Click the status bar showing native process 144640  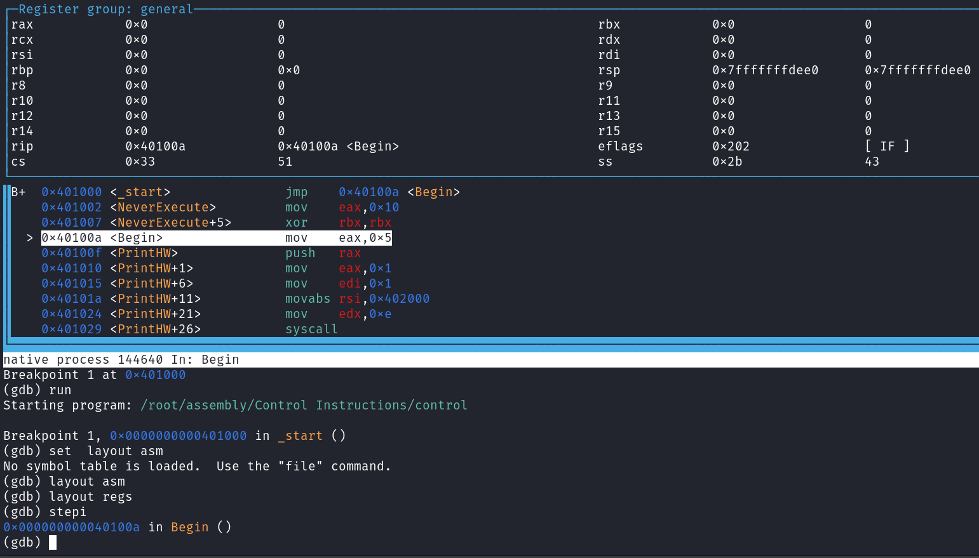tap(121, 360)
